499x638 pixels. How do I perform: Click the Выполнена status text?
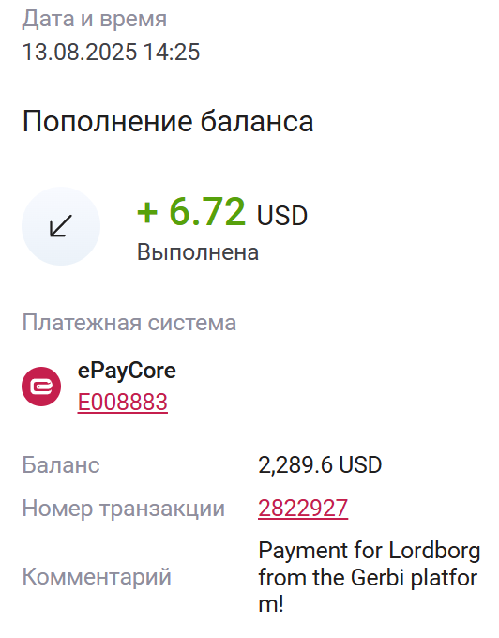(x=198, y=252)
